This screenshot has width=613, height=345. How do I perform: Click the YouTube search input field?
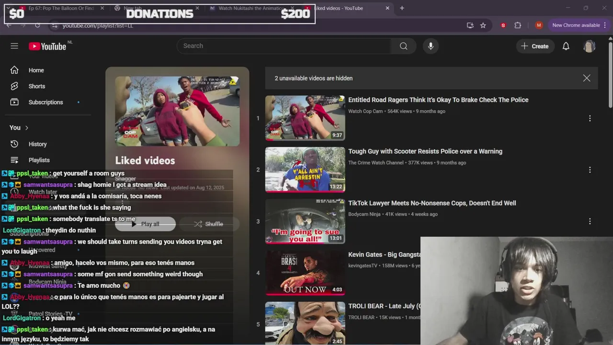tap(284, 46)
